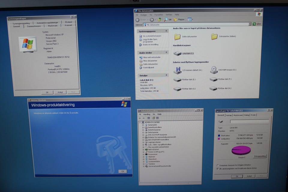Screen dimensions: 288x192
Task: Click the console tree view toolbar icon in Enhetsbehandling
Action: click(148, 118)
